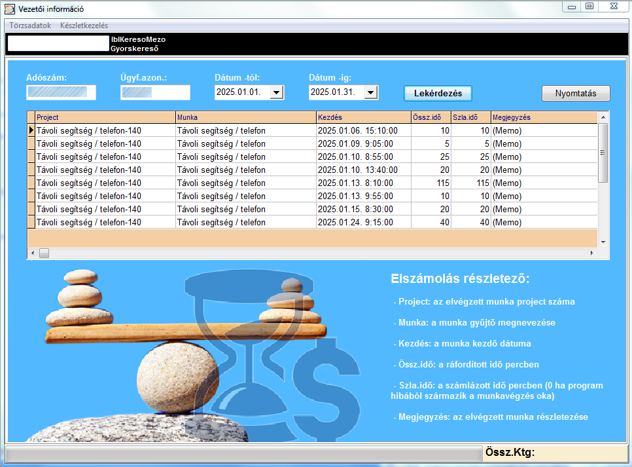Open the Készletkezelés menu
Image resolution: width=632 pixels, height=467 pixels.
tap(84, 26)
